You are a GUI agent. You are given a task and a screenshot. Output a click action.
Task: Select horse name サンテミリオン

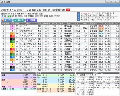click(x=26, y=28)
